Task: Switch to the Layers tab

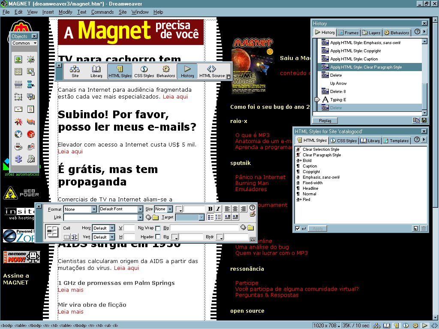Action: click(x=371, y=33)
